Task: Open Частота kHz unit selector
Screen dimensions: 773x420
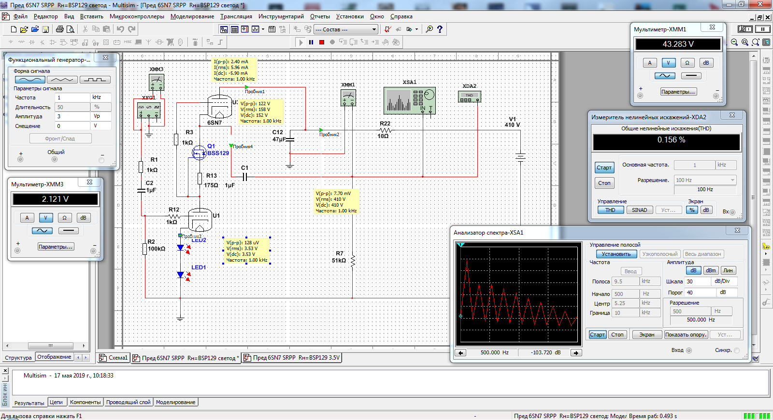Action: click(101, 98)
